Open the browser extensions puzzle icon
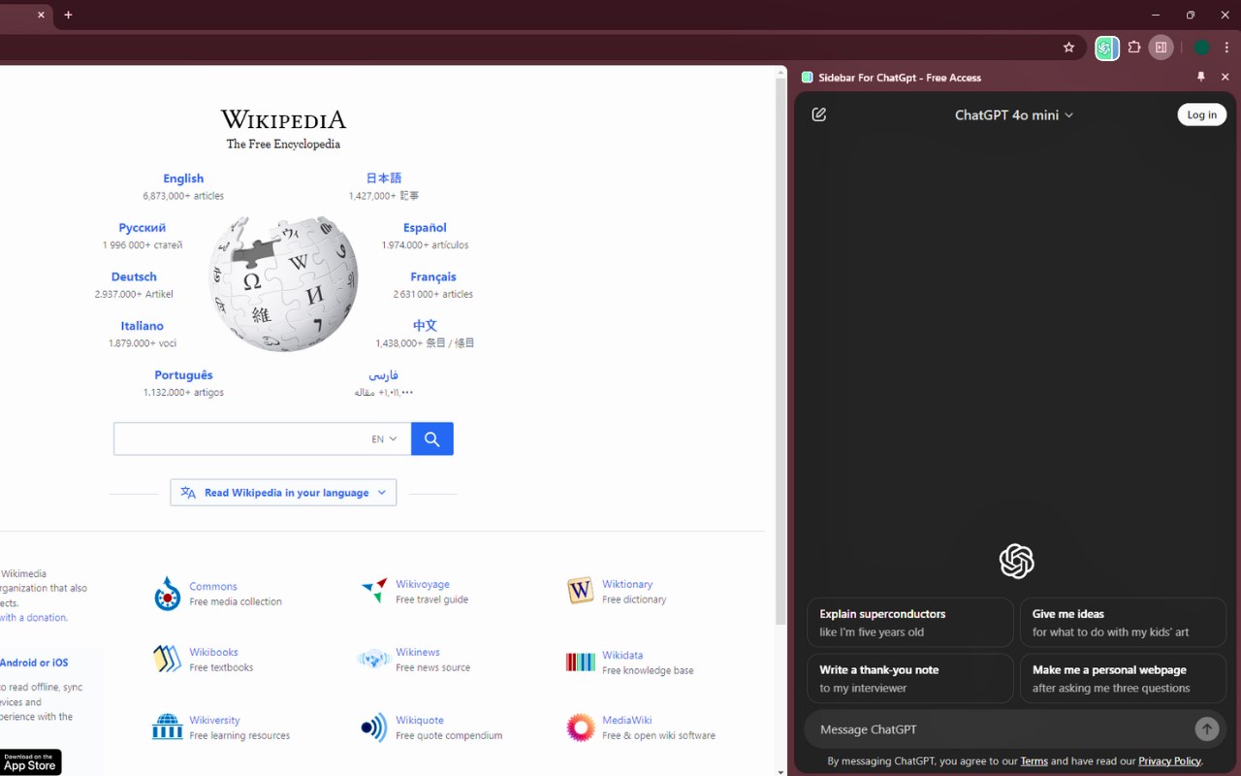Viewport: 1241px width, 776px height. 1134,47
